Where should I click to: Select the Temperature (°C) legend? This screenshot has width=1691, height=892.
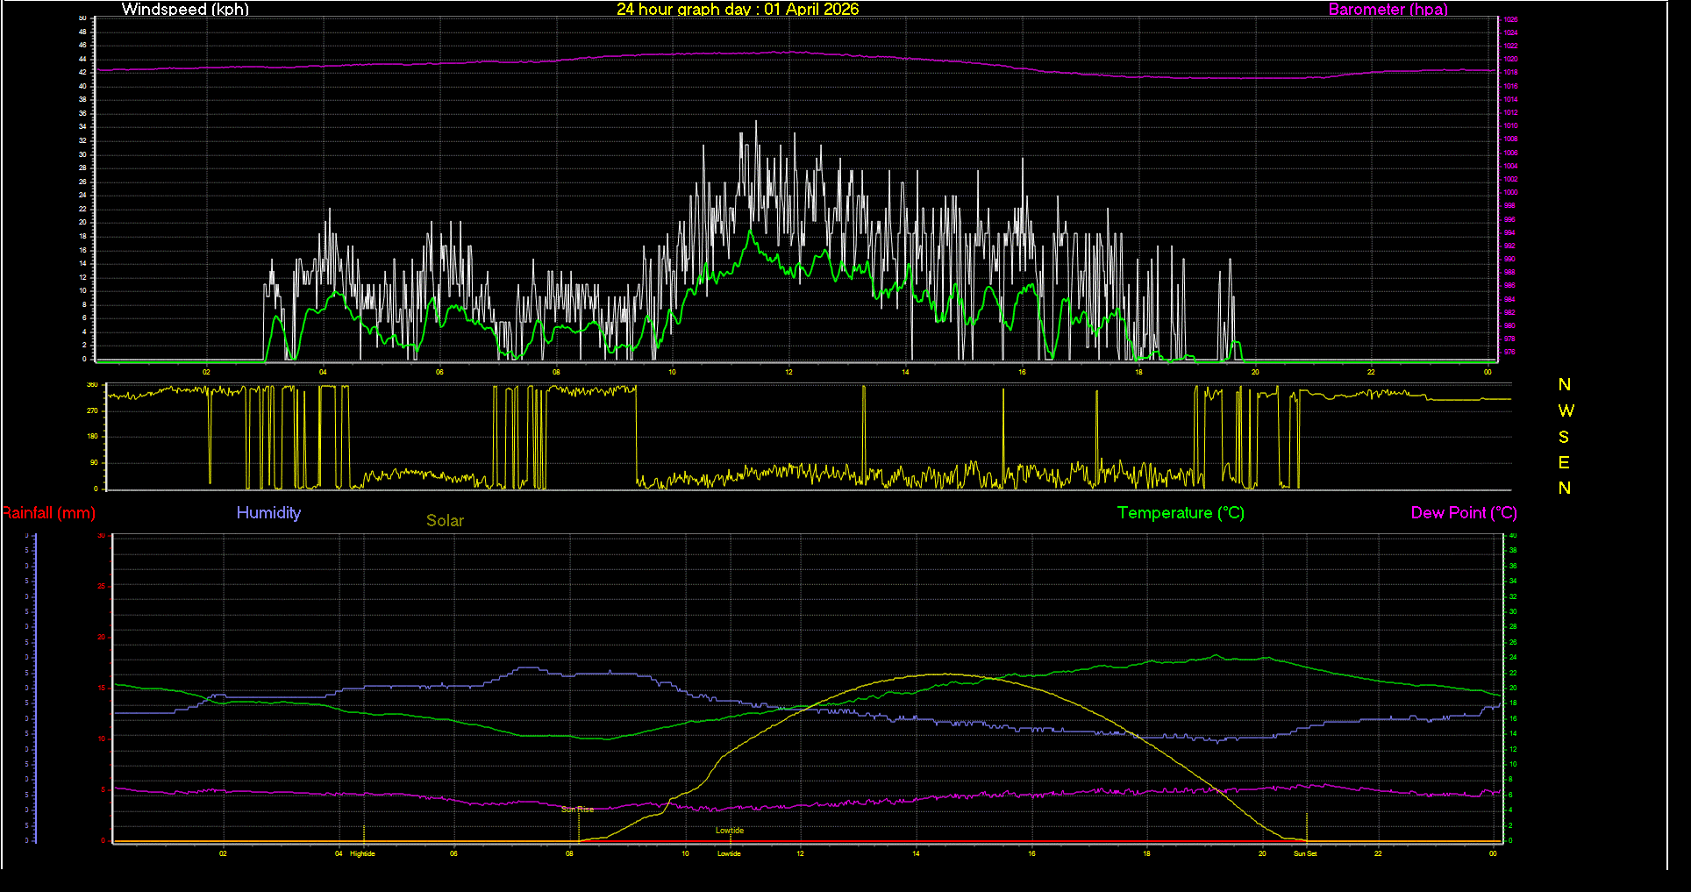pyautogui.click(x=1181, y=513)
